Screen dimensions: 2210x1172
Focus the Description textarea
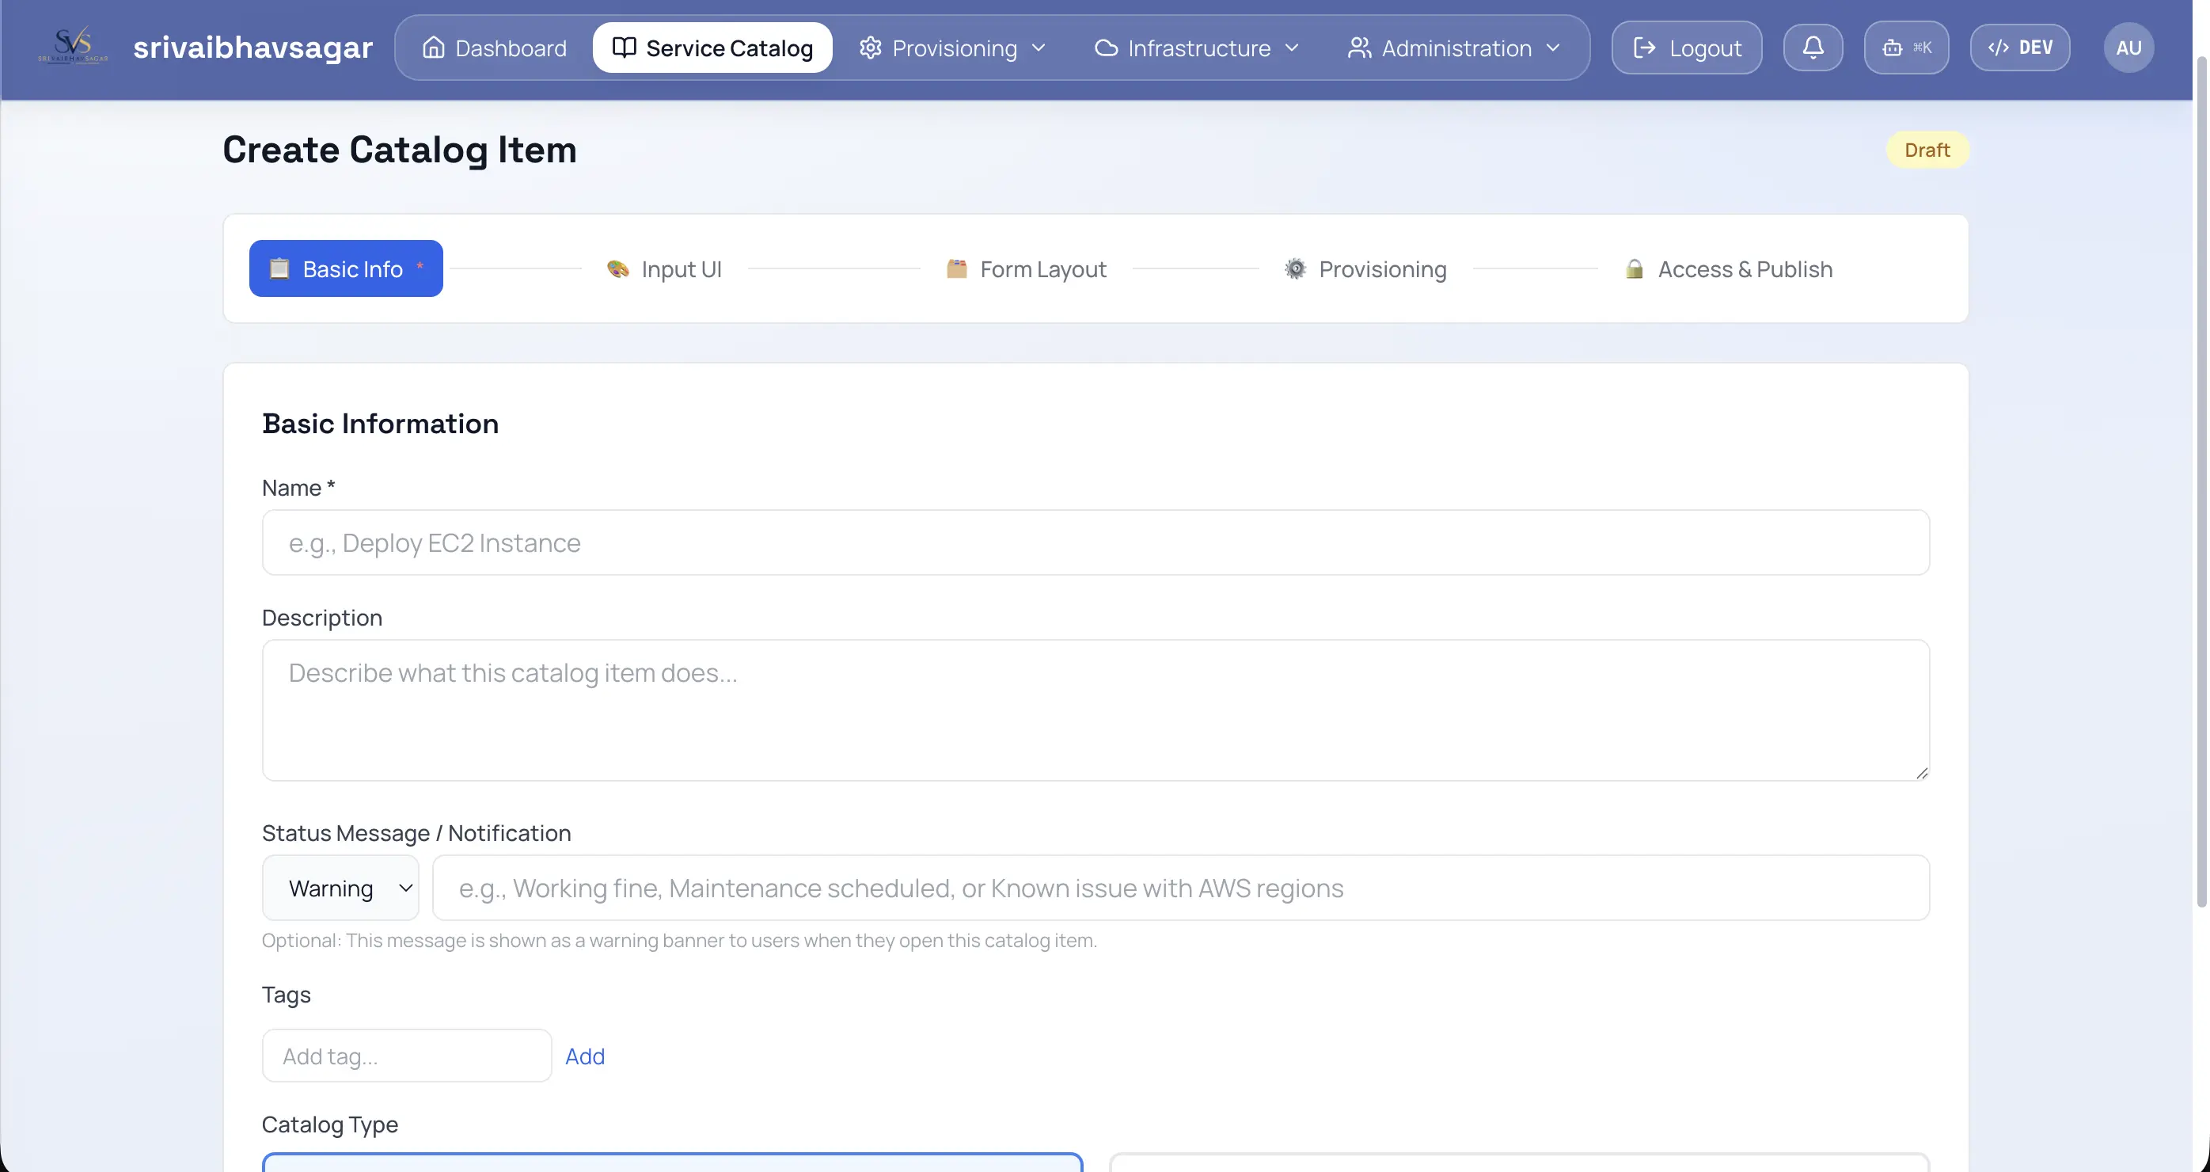tap(1096, 710)
